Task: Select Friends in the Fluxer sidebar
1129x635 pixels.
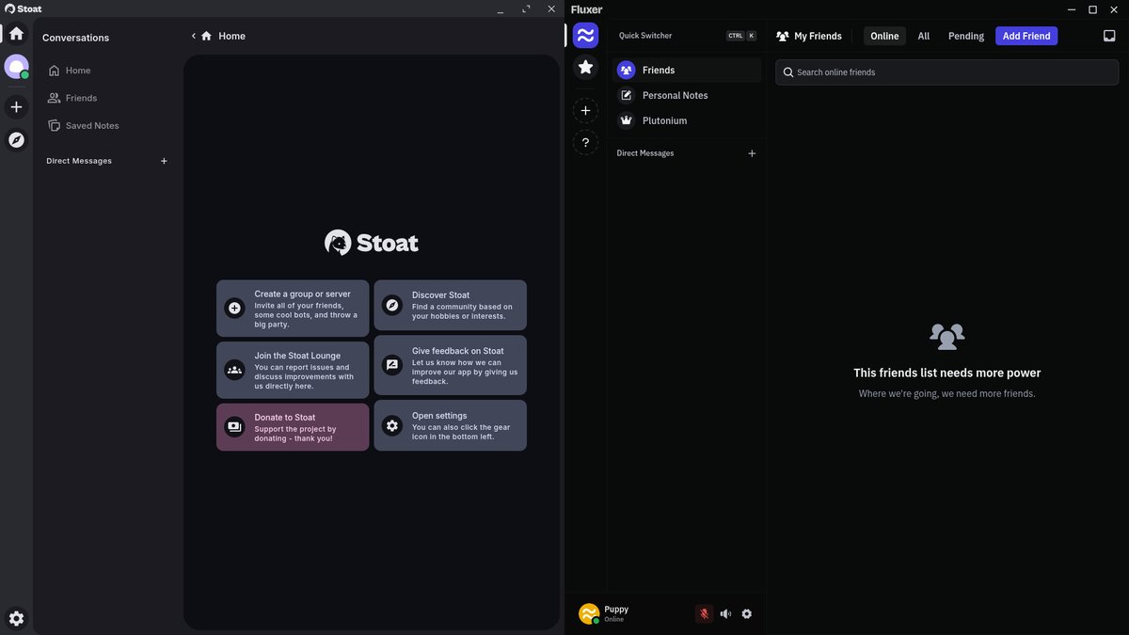Action: pos(687,70)
